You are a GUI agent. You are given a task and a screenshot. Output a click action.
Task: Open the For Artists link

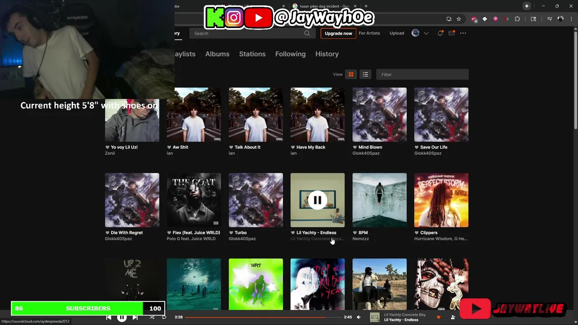point(369,33)
